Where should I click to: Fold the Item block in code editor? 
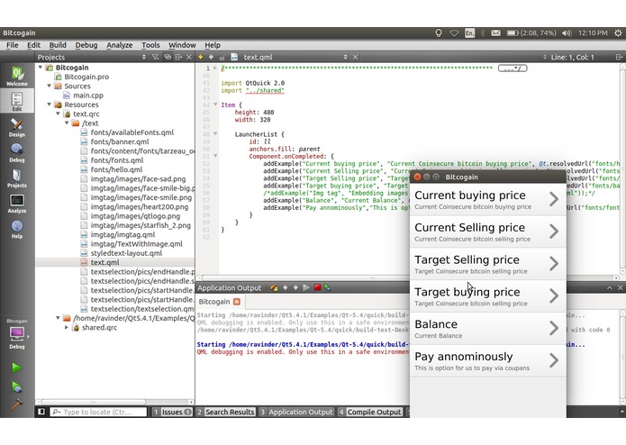215,104
